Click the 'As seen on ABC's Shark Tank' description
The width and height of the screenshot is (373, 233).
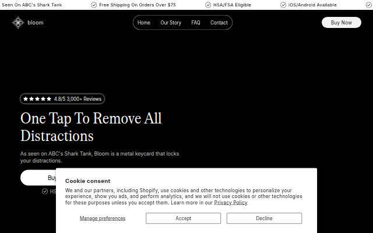coord(100,157)
